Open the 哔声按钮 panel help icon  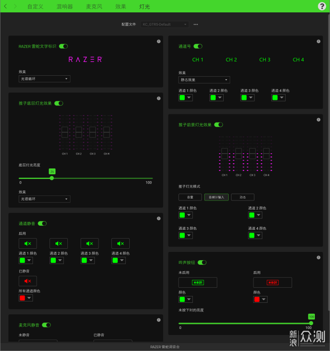[x=319, y=257]
